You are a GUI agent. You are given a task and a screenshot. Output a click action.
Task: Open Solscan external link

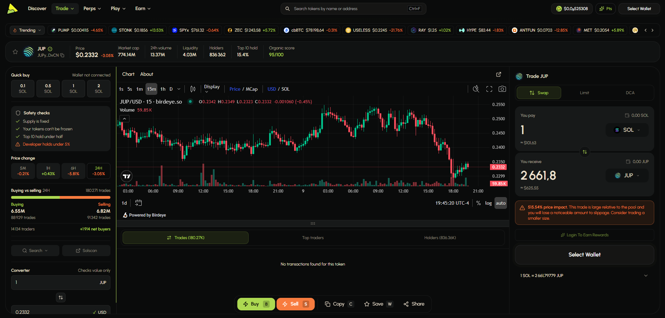click(x=86, y=251)
